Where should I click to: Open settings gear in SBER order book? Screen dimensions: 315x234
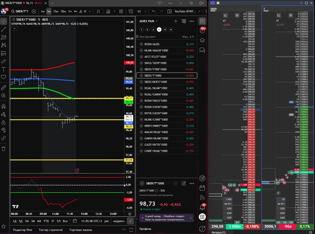click(x=237, y=15)
